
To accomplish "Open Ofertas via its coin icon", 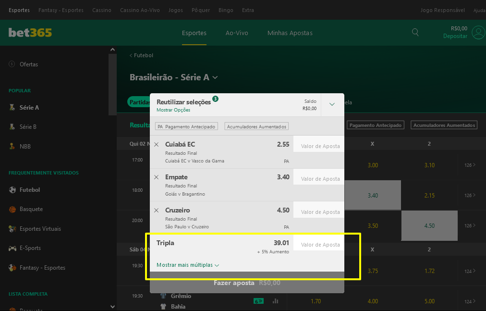I will pyautogui.click(x=12, y=64).
